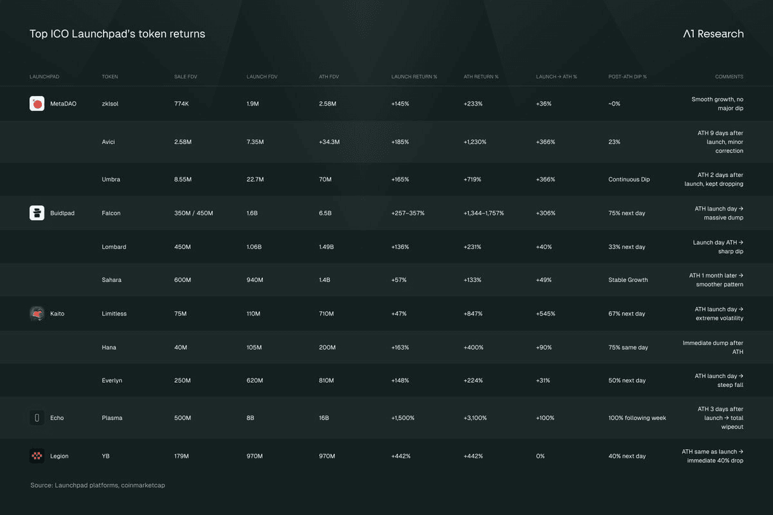Click the +1,500% launch return value
Screen dimensions: 773x515
(403, 418)
